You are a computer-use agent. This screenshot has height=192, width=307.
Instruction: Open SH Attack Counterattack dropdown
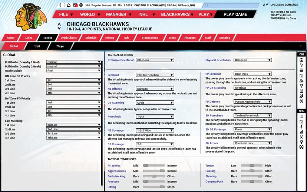[x=253, y=143]
